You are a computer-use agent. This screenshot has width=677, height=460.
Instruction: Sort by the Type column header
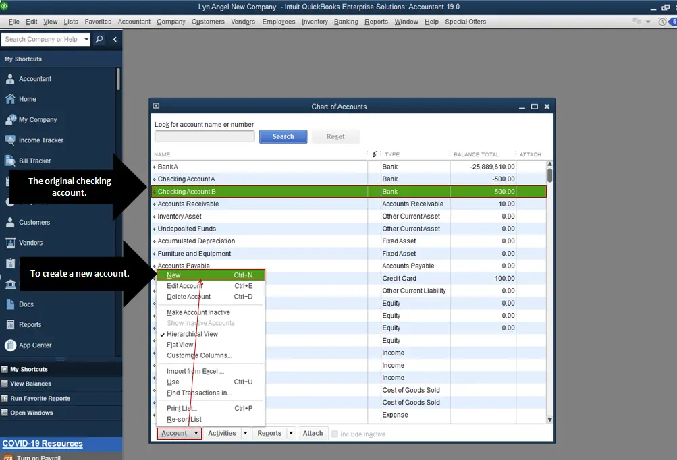click(392, 154)
